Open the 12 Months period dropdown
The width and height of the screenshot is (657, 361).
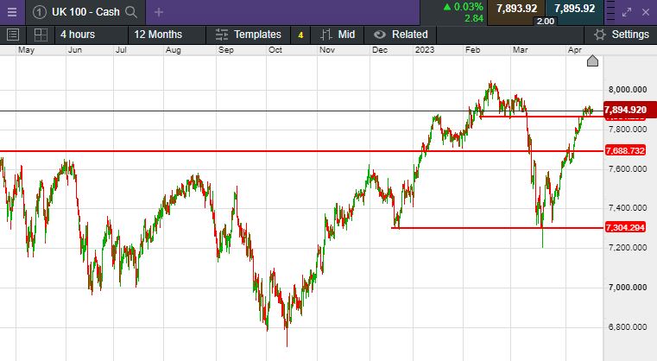[x=158, y=35]
